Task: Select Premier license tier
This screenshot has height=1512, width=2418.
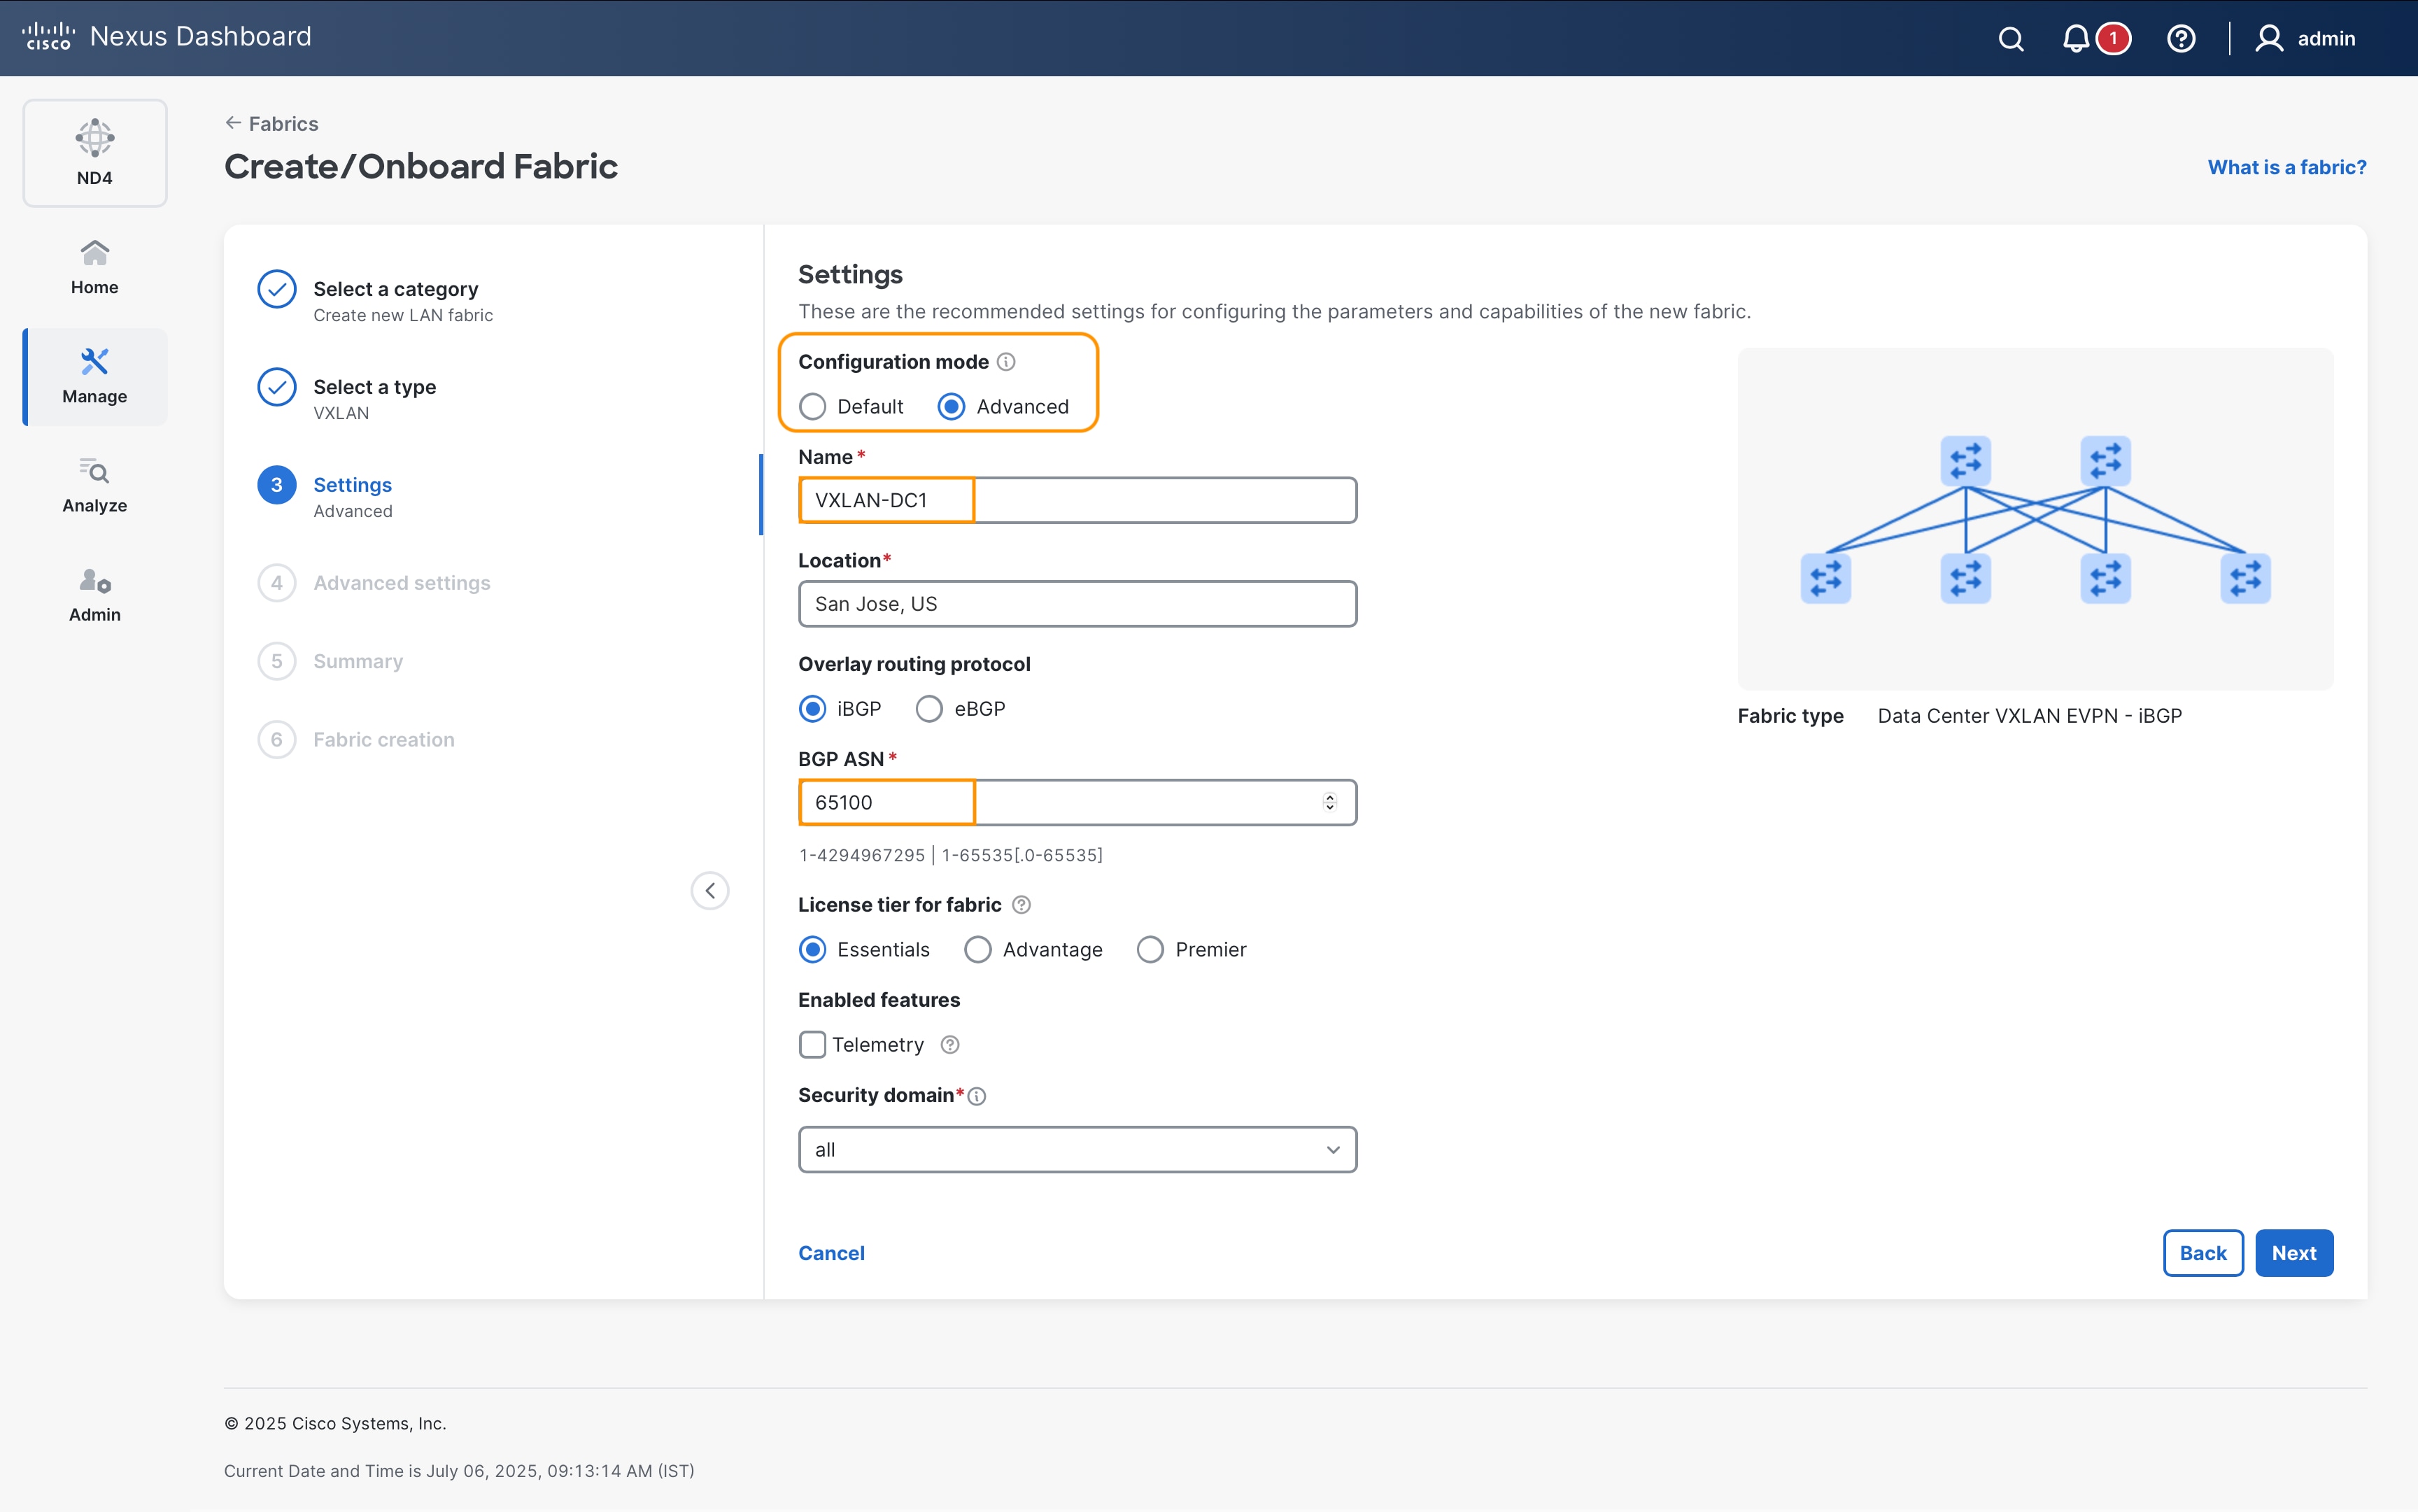Action: tap(1150, 949)
